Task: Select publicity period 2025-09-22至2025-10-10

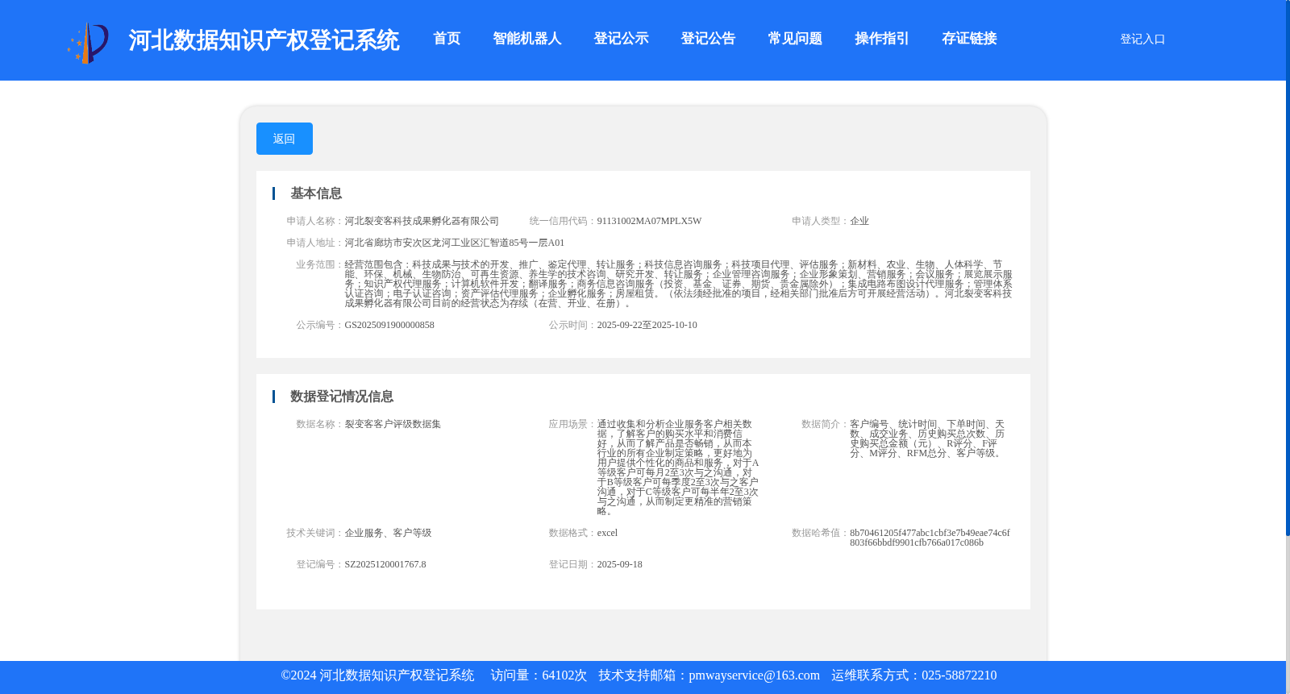Action: (x=647, y=325)
